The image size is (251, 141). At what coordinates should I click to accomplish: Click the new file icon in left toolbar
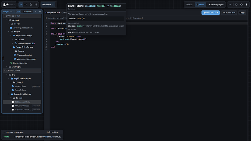click(x=31, y=5)
